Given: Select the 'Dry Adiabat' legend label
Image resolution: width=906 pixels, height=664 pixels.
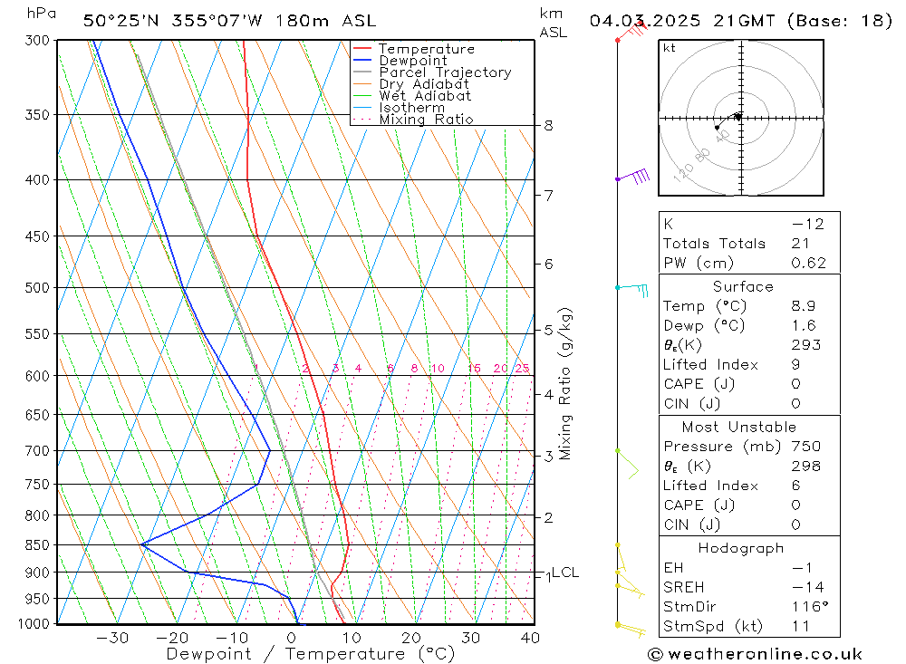Looking at the screenshot, I should coord(424,84).
